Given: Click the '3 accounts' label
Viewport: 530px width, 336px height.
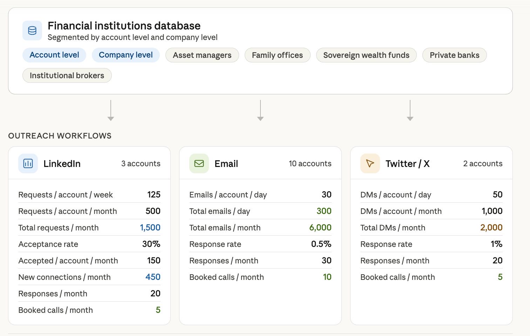Looking at the screenshot, I should 141,163.
